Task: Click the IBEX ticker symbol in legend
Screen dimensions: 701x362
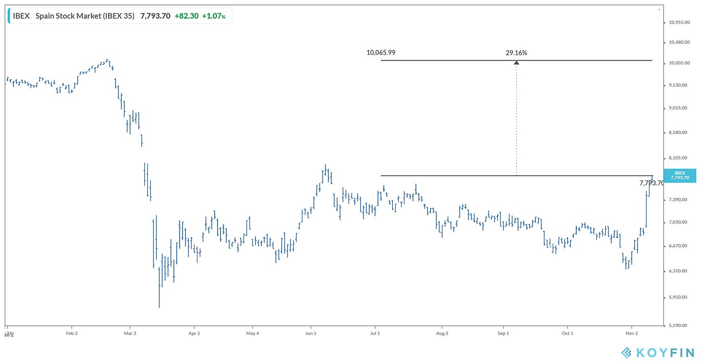Action: (21, 16)
